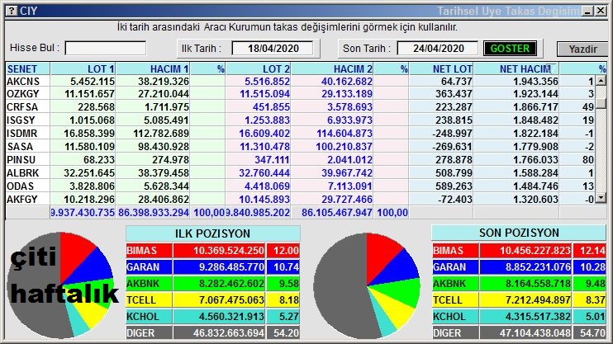Select the AKFGY row
Image resolution: width=613 pixels, height=344 pixels.
click(x=300, y=199)
